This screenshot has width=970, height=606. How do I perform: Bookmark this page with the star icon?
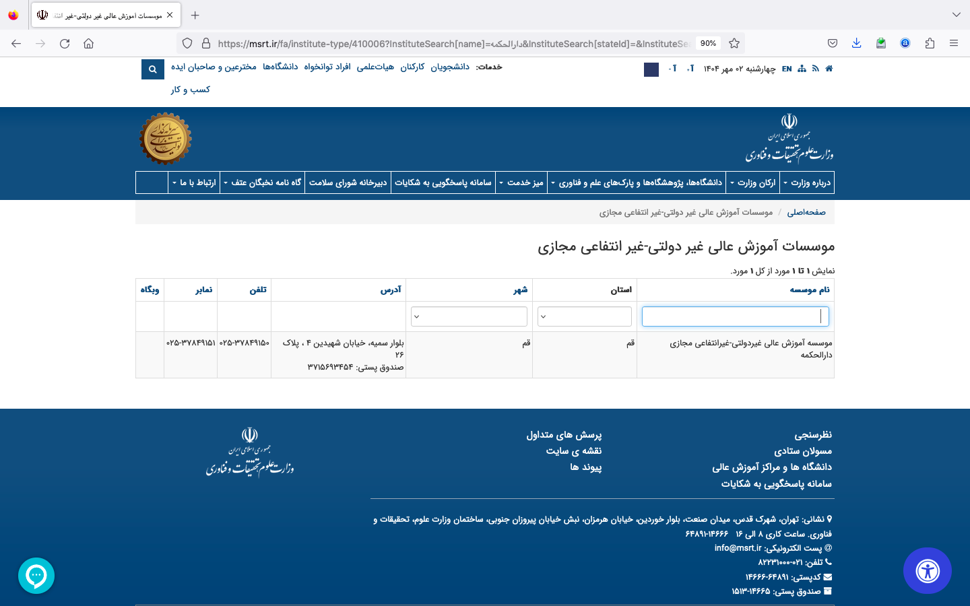(x=734, y=43)
